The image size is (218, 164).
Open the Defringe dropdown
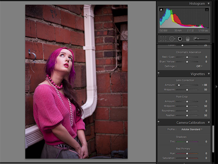click(x=199, y=66)
